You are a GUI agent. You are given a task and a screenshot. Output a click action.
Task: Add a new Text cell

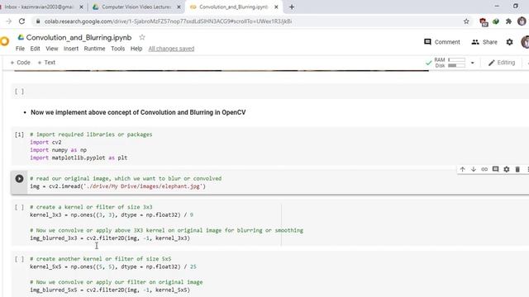point(46,63)
